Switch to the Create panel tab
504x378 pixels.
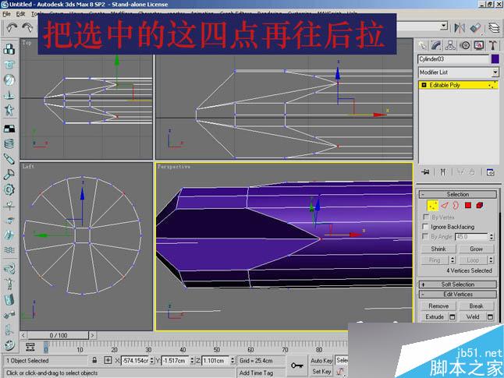tap(422, 46)
